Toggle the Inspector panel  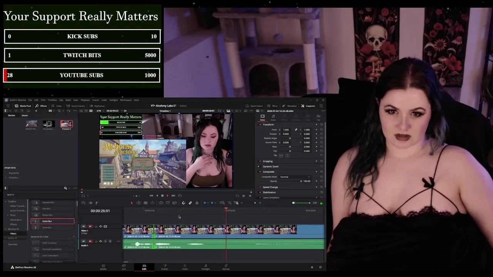pos(309,106)
